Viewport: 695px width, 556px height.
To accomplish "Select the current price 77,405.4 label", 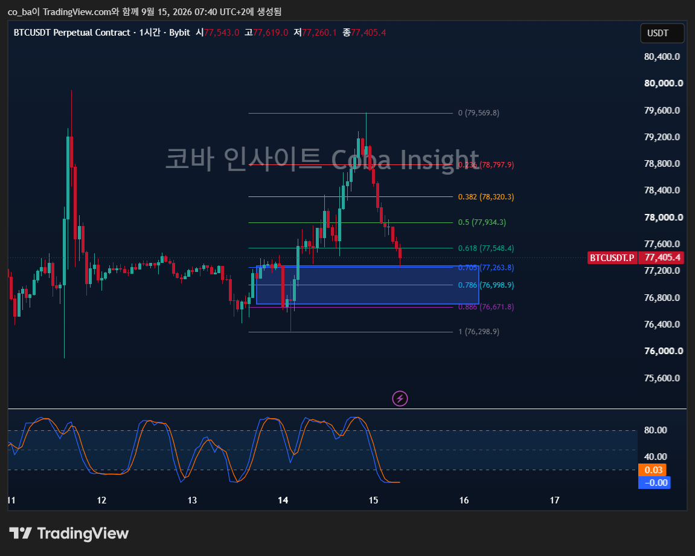I will pos(661,257).
